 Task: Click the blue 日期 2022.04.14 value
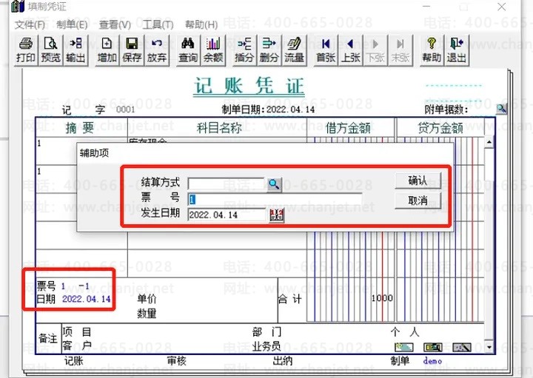(87, 299)
